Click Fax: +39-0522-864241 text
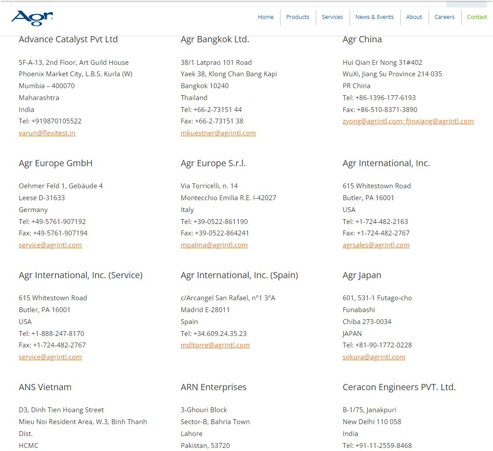The image size is (493, 451). (215, 233)
